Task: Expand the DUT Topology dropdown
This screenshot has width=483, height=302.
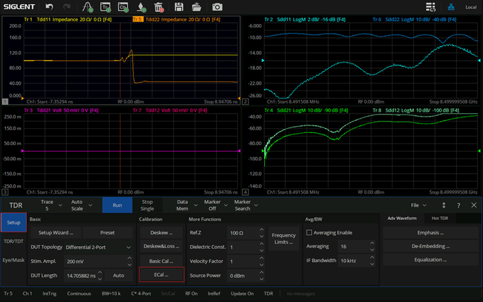Action: 98,248
